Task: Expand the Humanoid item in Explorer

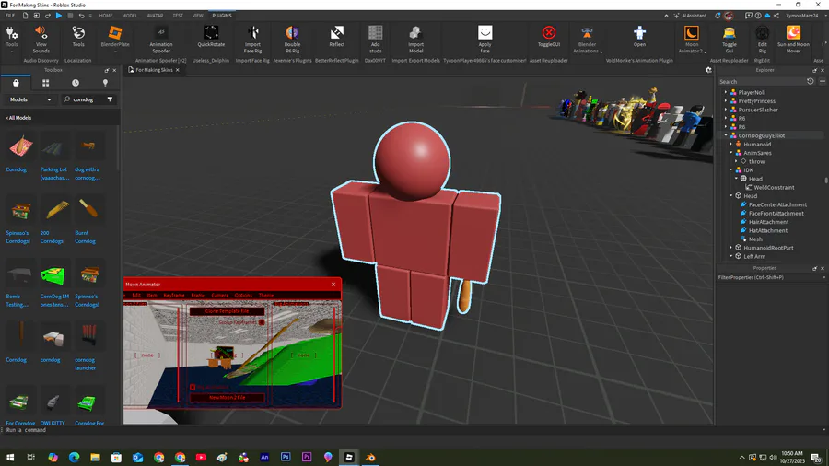Action: (x=731, y=145)
